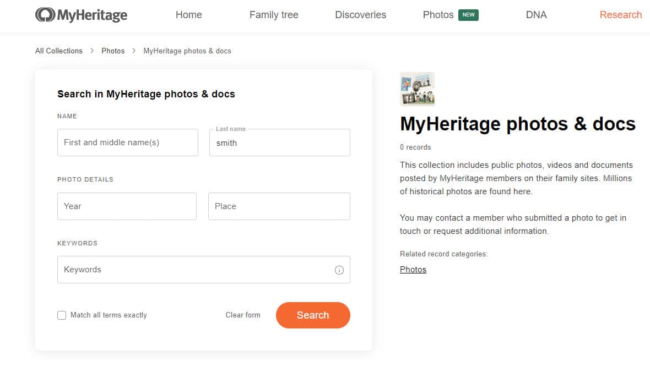Select the Research menu item

[621, 15]
